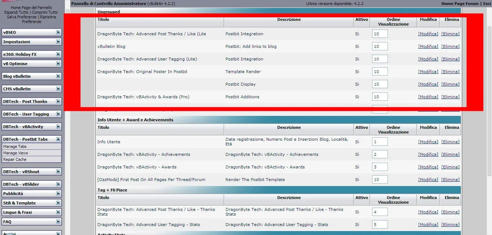Expand the e360: Holiday FX group
492x235 pixels.
coord(58,54)
